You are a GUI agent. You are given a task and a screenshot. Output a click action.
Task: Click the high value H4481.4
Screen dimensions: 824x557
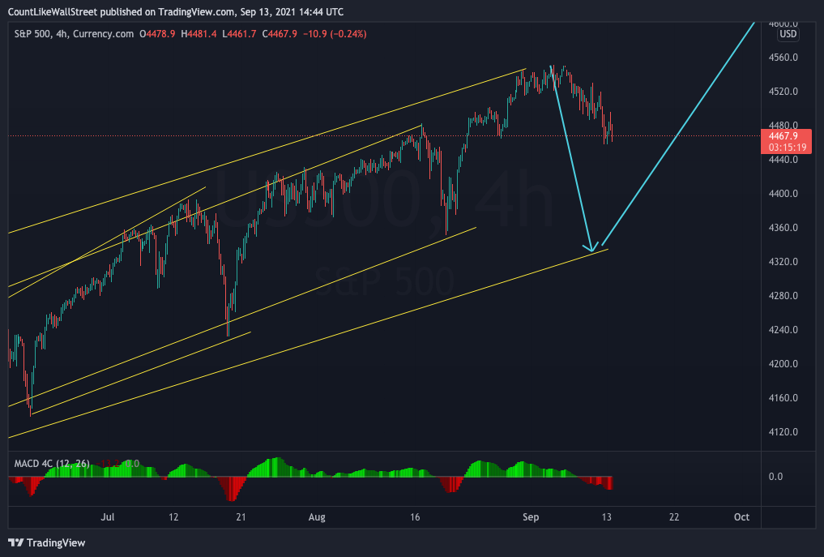199,34
